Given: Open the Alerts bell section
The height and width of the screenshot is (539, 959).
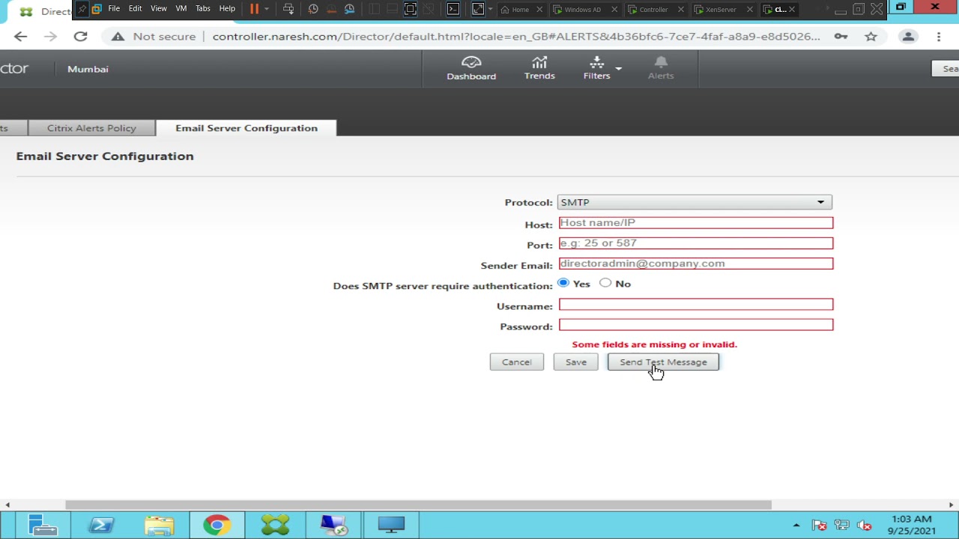Looking at the screenshot, I should [x=661, y=68].
